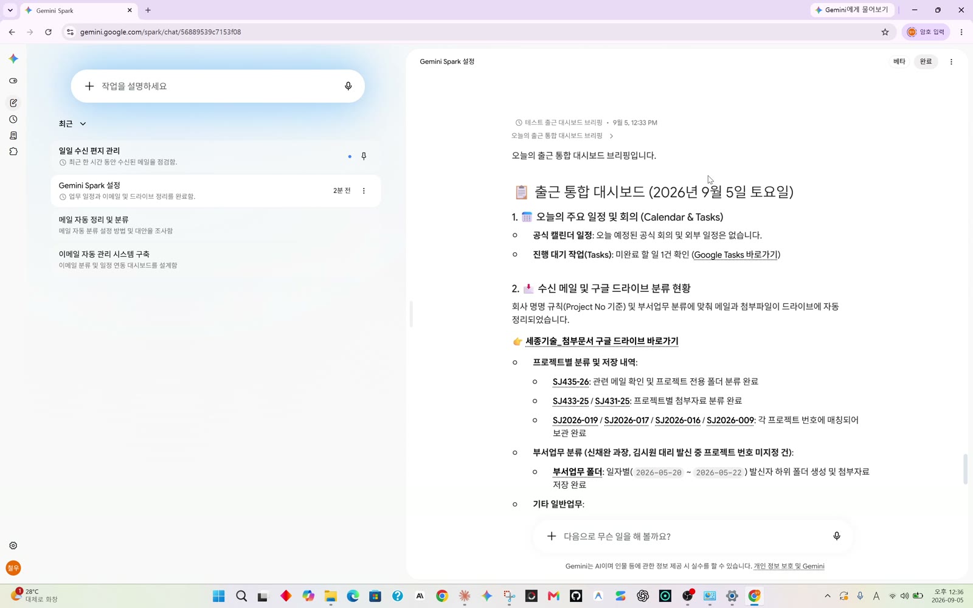Open 개인 정보 보호 및 Gemini link
This screenshot has height=608, width=973.
pos(789,566)
